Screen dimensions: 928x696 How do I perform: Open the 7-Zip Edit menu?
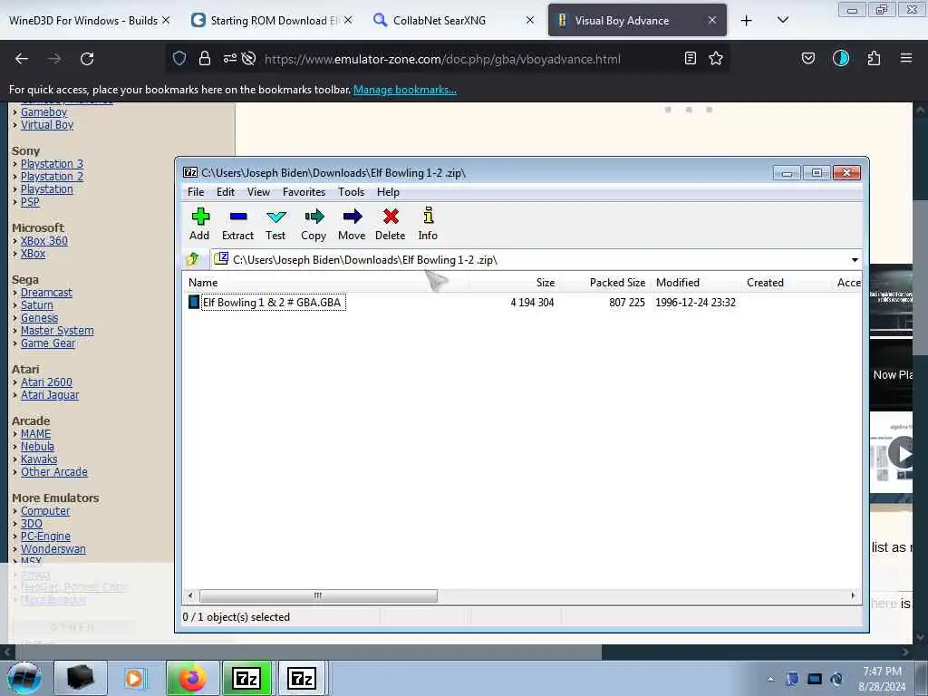226,192
